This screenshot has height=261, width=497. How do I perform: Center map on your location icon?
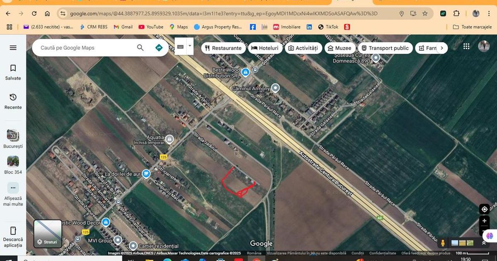point(484,209)
